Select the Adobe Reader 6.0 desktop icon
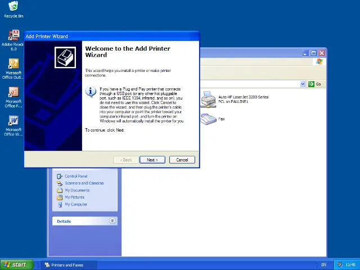The image size is (360, 270). click(13, 40)
